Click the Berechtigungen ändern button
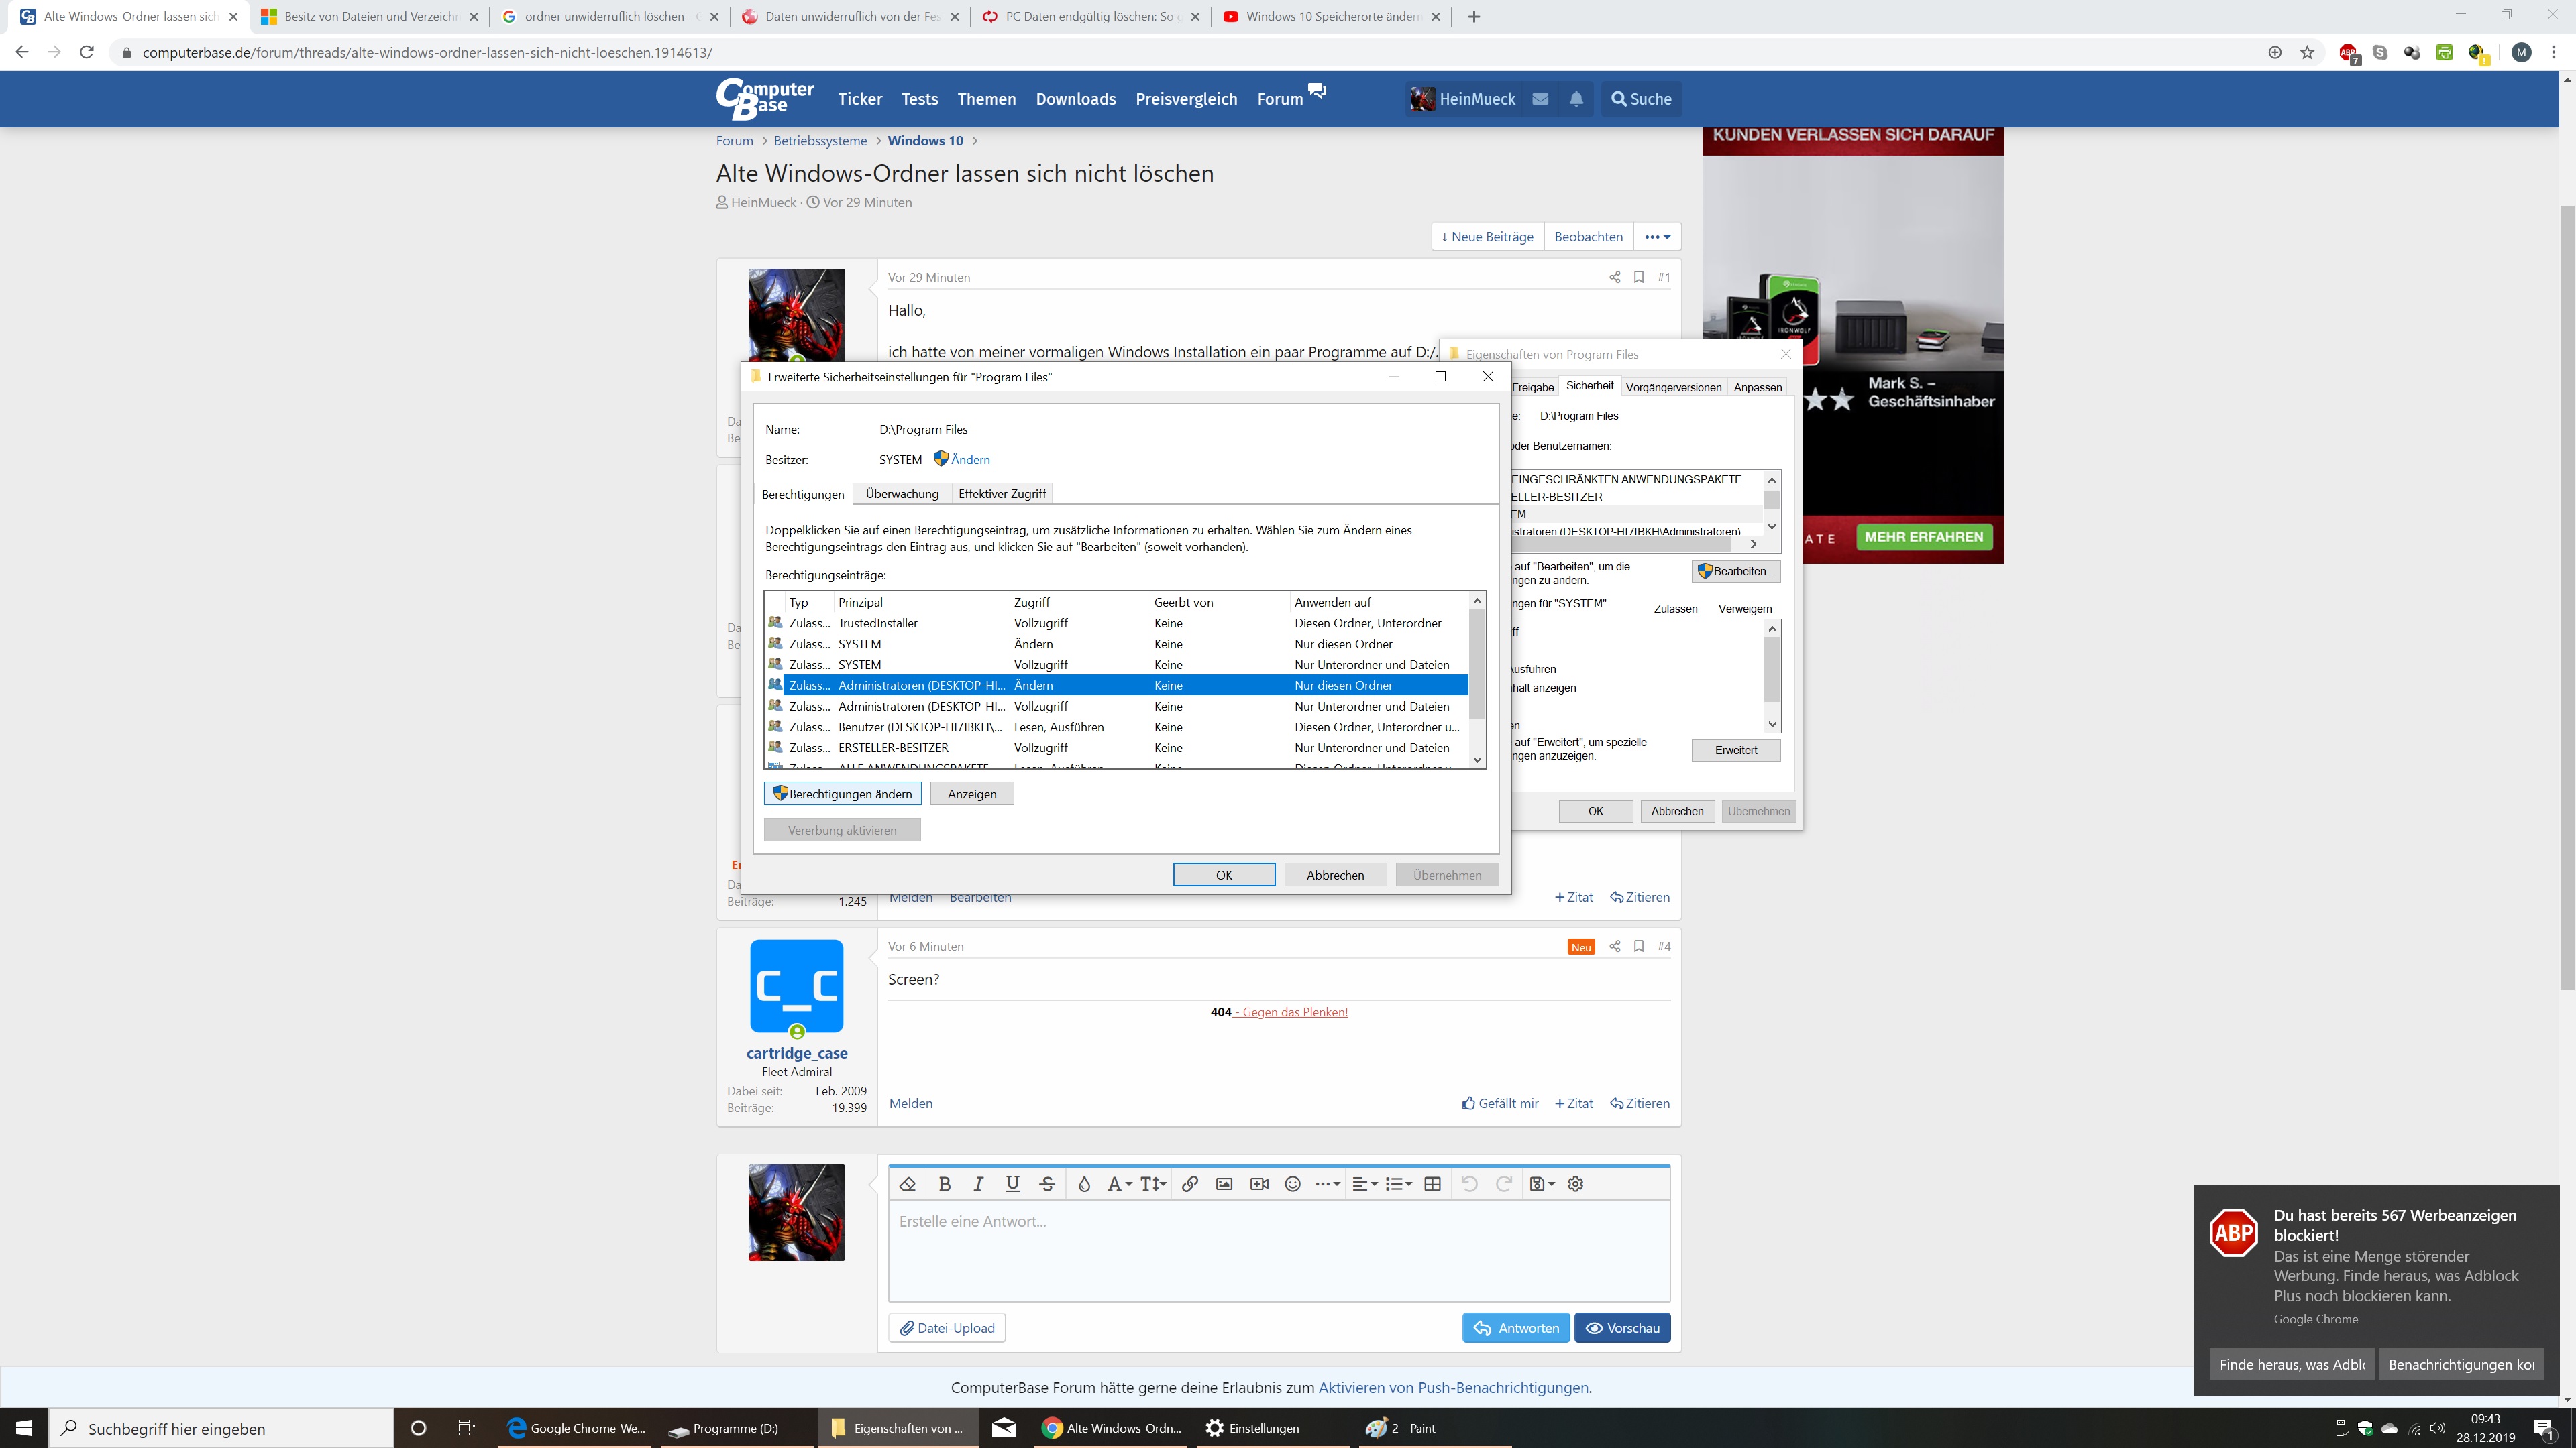This screenshot has height=1448, width=2576. 842,794
